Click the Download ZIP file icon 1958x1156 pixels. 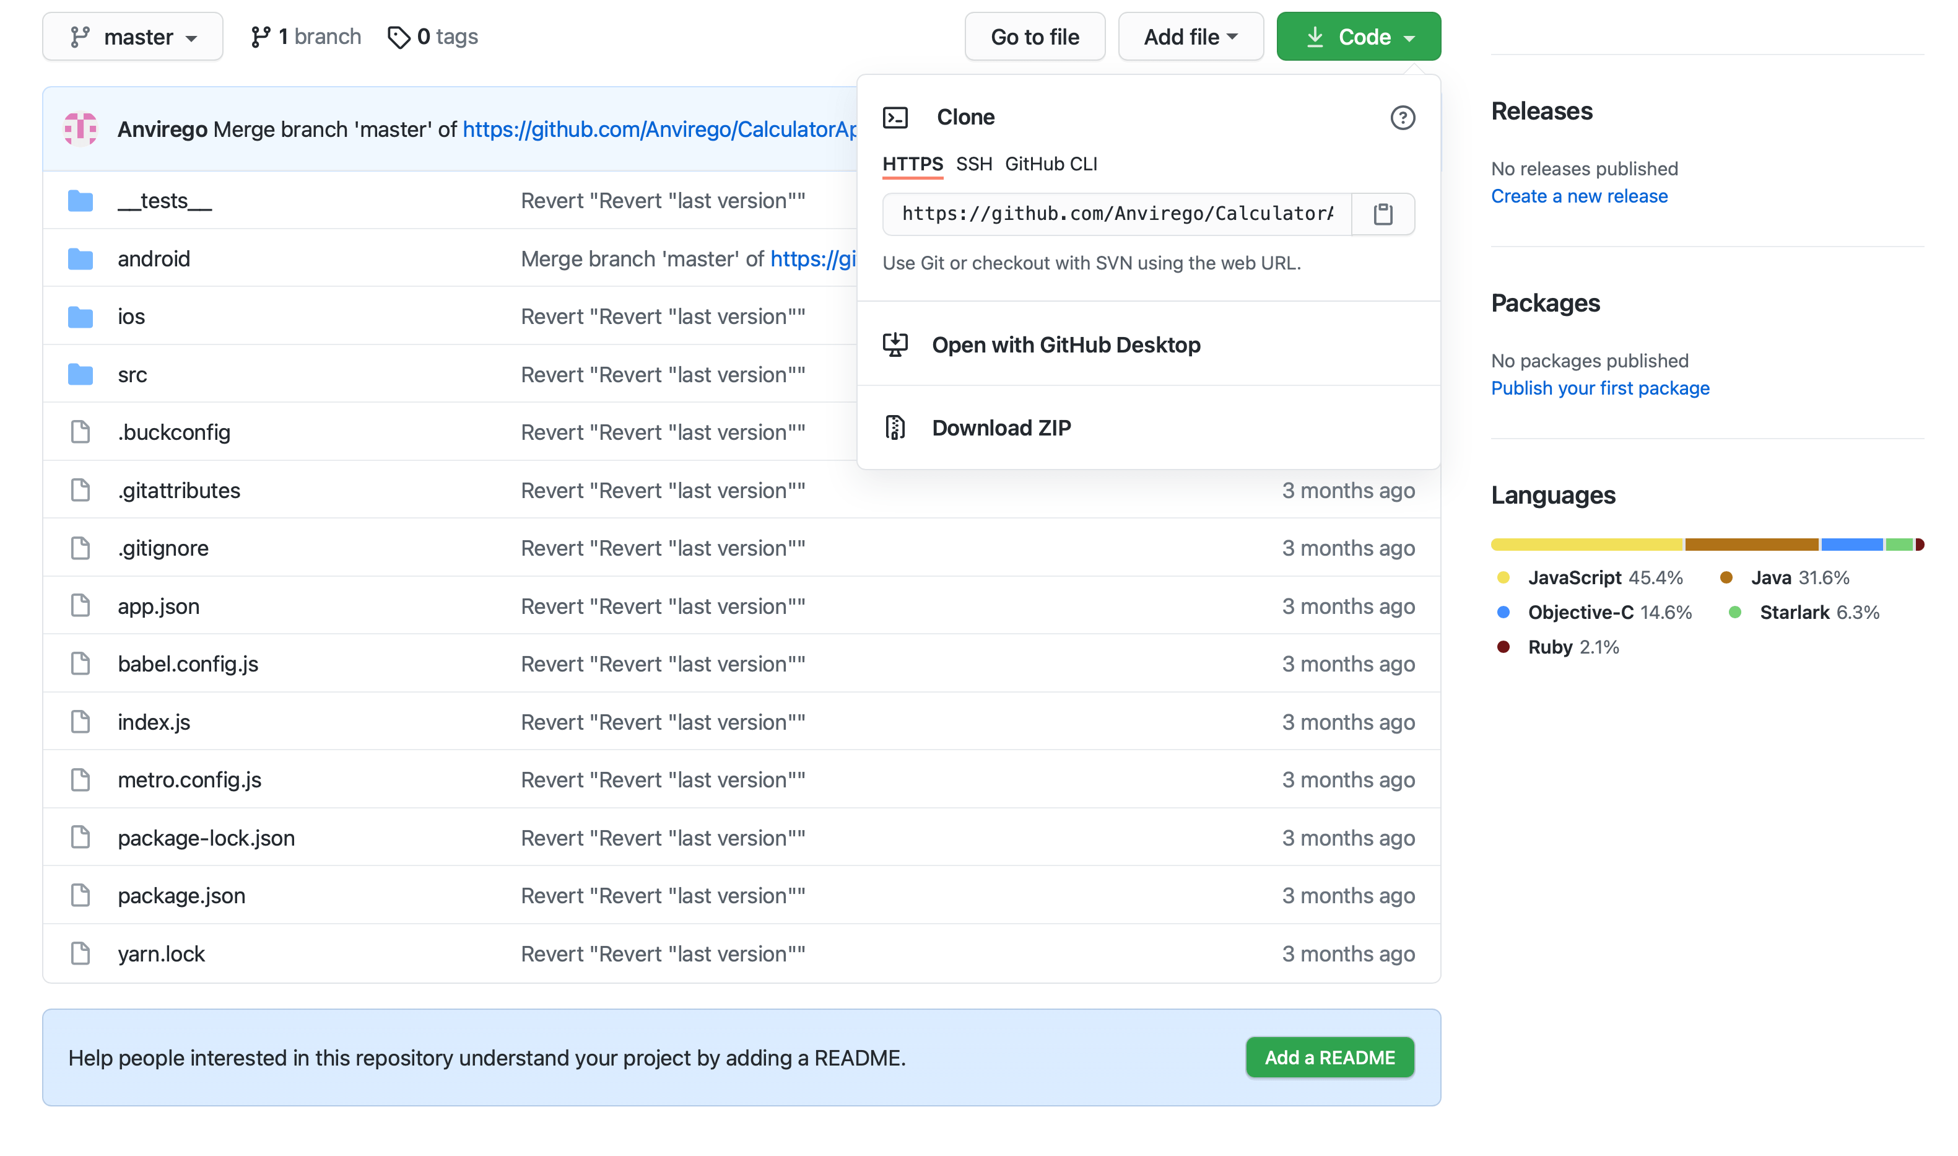tap(895, 427)
